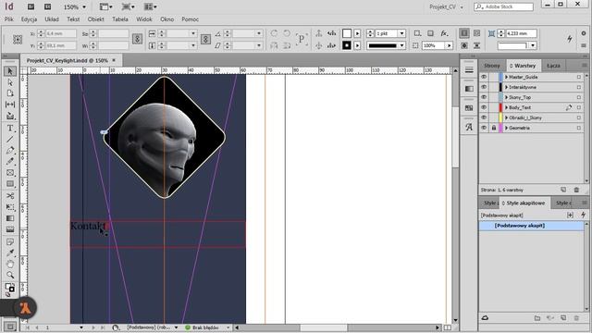This screenshot has width=592, height=333.
Task: Select the Gradient Feather tool
Action: [10, 229]
